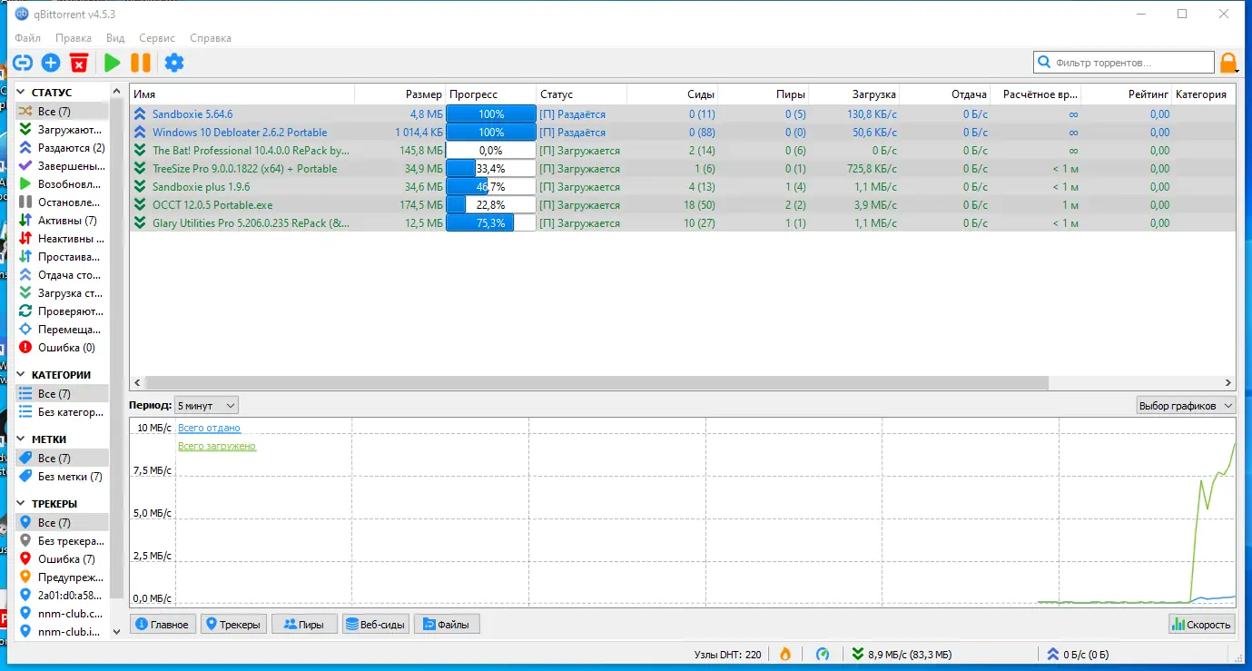Open the Скорость panel button

coord(1201,624)
